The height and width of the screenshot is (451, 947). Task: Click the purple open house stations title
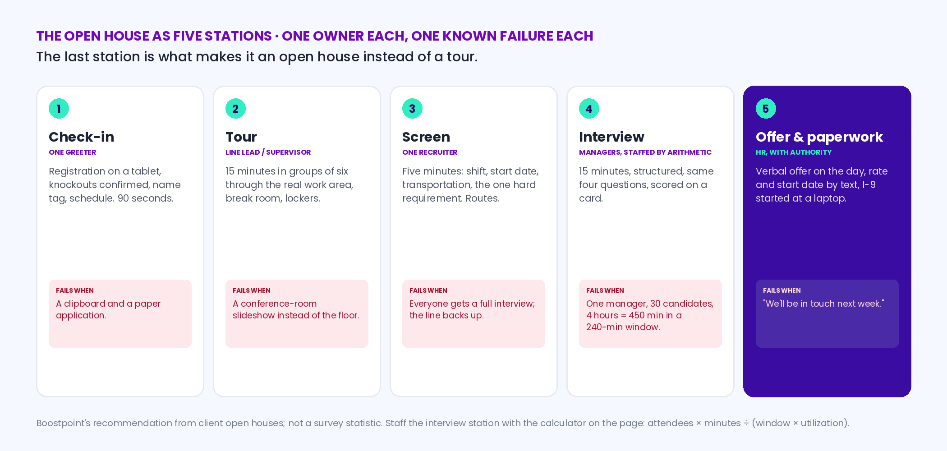coord(315,36)
